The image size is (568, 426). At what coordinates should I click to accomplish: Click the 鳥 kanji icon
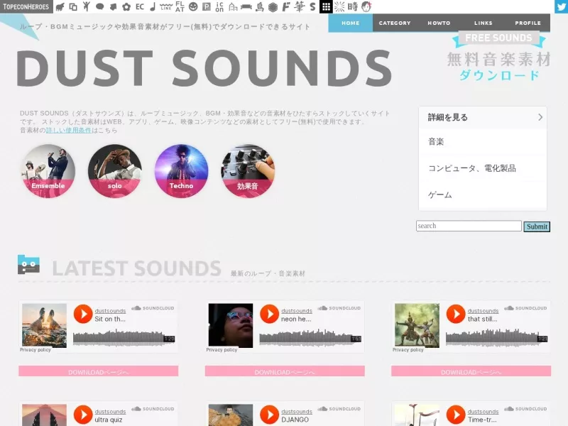click(x=259, y=6)
